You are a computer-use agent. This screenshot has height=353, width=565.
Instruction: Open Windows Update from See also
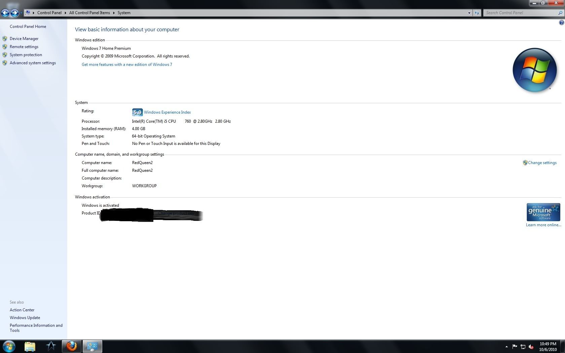pos(25,318)
